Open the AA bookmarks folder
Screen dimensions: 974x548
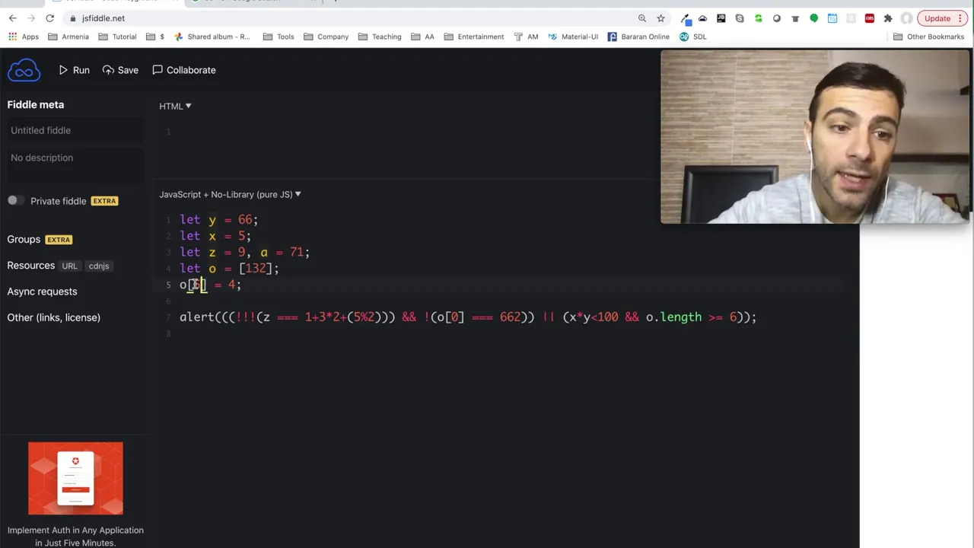(422, 37)
